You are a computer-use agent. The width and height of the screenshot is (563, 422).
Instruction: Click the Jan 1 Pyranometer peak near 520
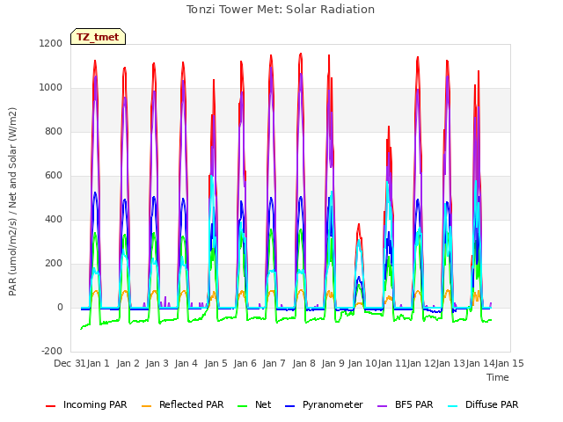(95, 193)
